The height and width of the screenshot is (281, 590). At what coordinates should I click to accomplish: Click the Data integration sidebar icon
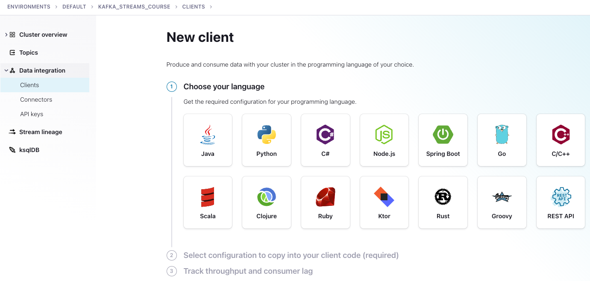click(12, 70)
